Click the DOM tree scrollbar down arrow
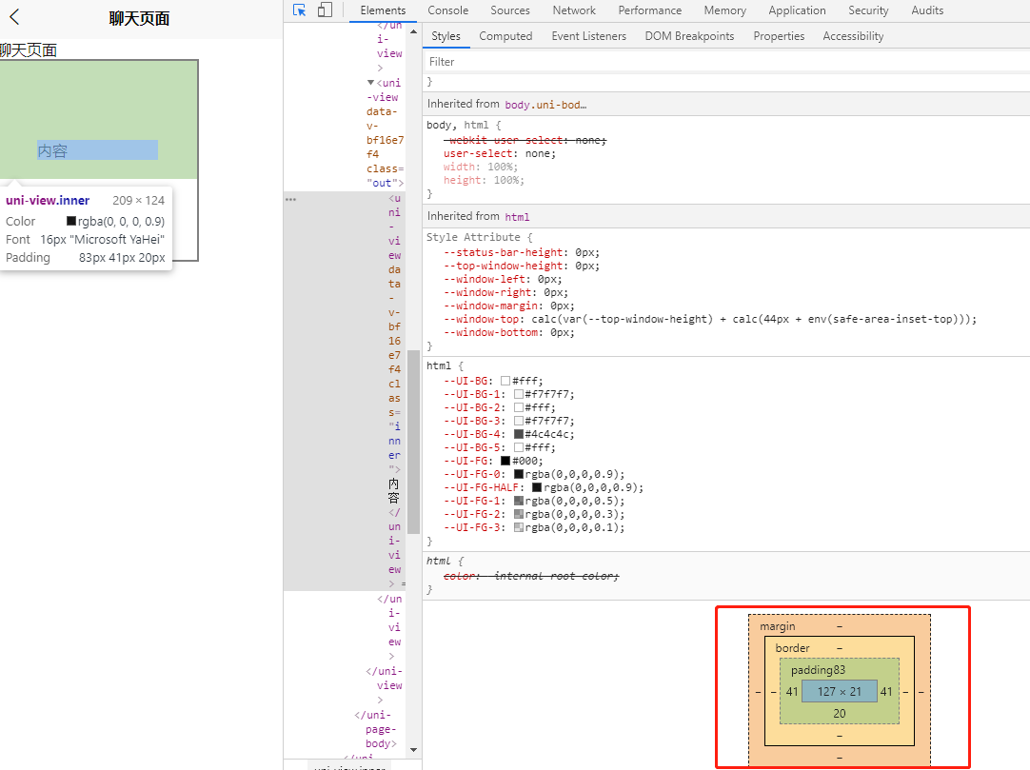The image size is (1030, 770). tap(413, 750)
